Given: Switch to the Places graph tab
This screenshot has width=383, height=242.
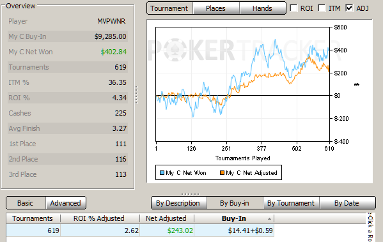Looking at the screenshot, I should [215, 8].
